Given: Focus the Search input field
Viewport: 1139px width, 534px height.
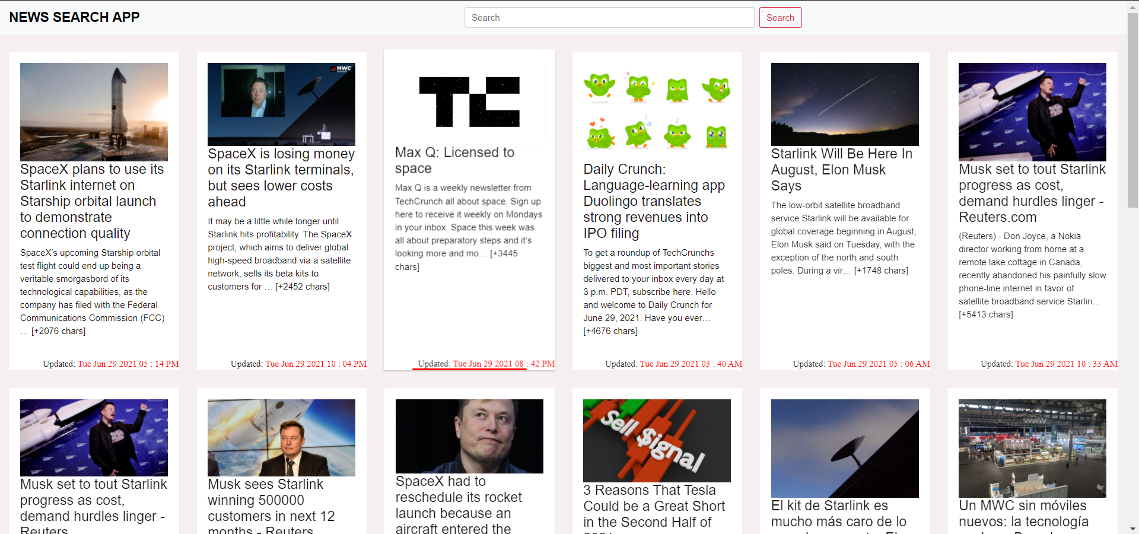Looking at the screenshot, I should click(609, 18).
